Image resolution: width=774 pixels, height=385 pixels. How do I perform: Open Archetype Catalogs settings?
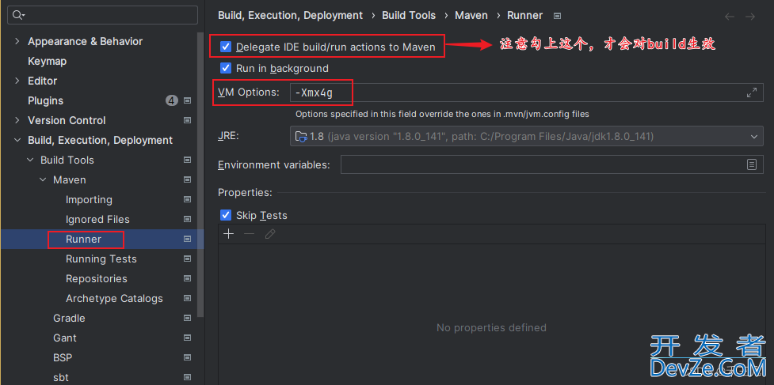[x=114, y=298]
